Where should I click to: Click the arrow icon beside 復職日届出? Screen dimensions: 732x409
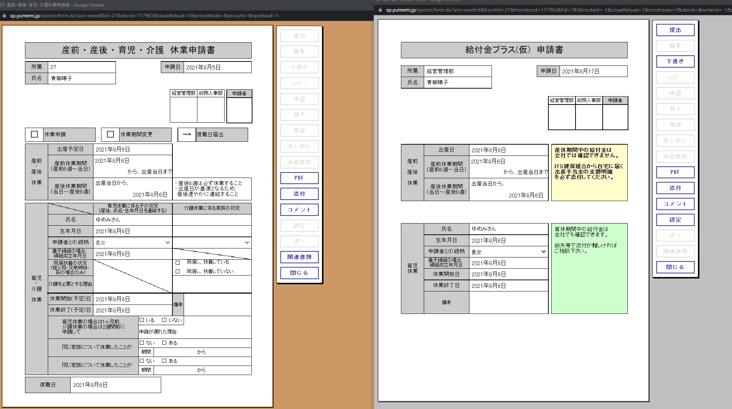(187, 134)
